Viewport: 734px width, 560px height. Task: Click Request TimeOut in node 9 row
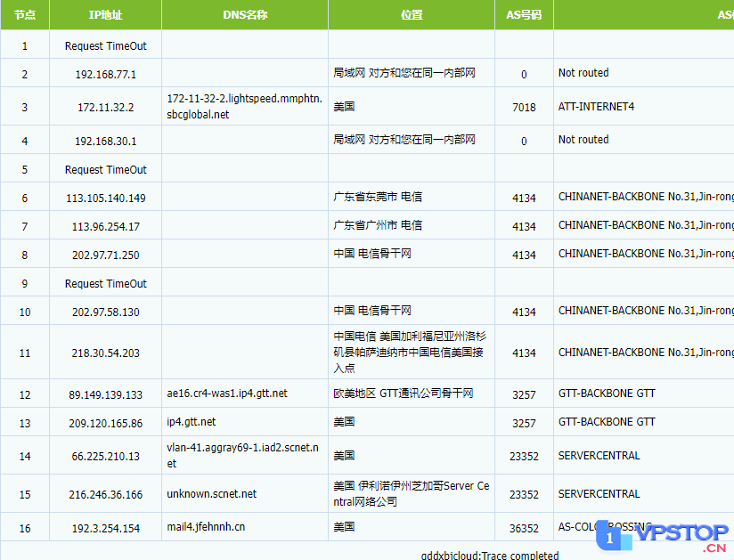coord(106,284)
